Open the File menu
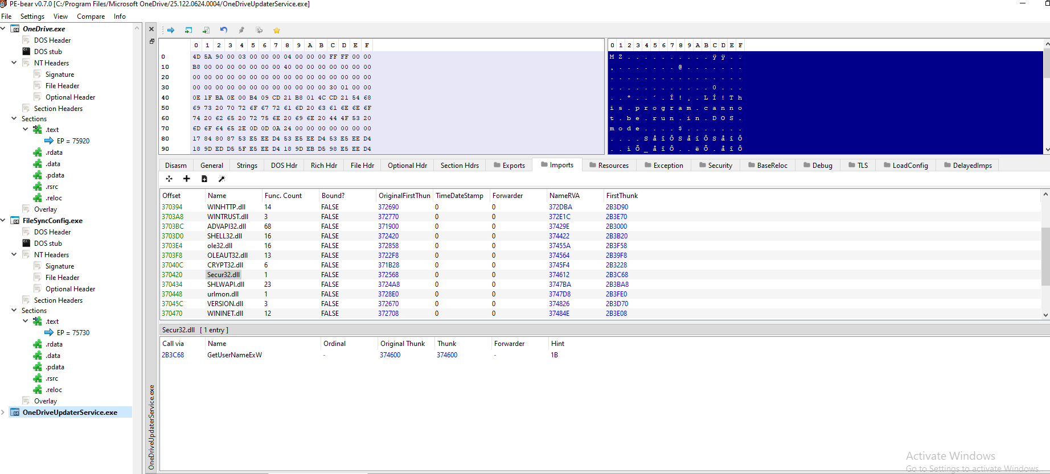Screen dimensions: 1050x474 [x=6, y=16]
